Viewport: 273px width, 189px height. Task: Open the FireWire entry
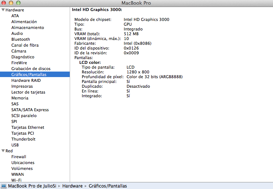click(x=19, y=63)
